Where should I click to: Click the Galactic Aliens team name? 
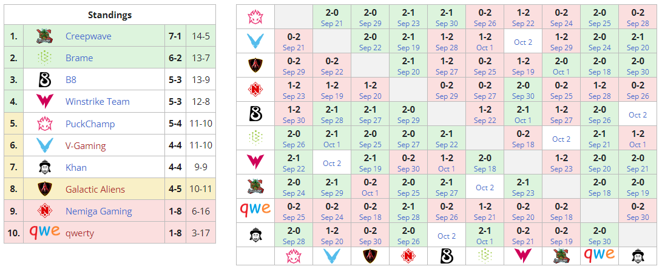click(x=95, y=189)
